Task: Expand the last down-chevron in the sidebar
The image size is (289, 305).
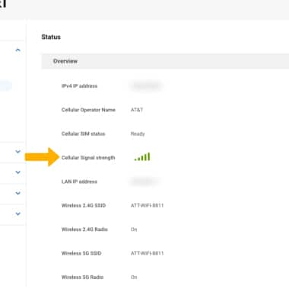Action: click(17, 213)
